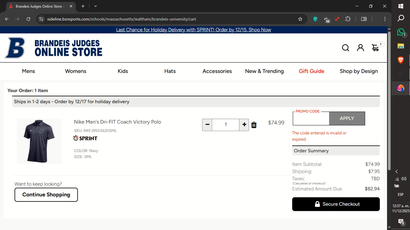Go forward in browser history
This screenshot has height=230, width=410.
(x=17, y=19)
